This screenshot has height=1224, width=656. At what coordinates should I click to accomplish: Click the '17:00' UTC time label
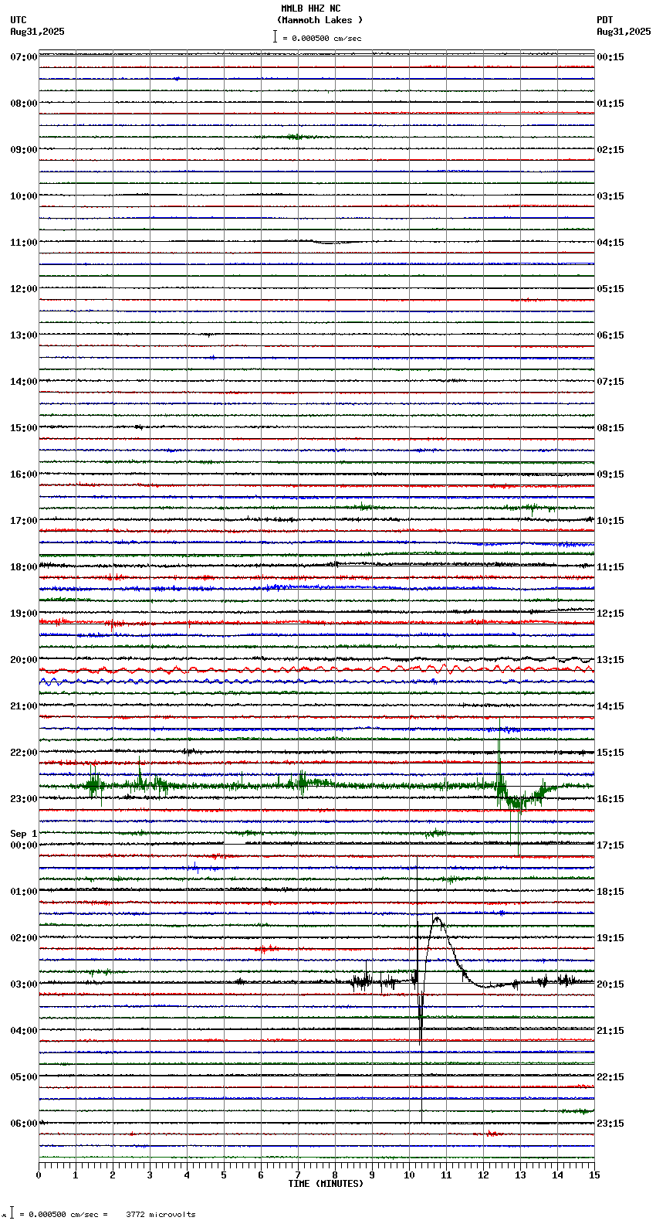pos(24,521)
